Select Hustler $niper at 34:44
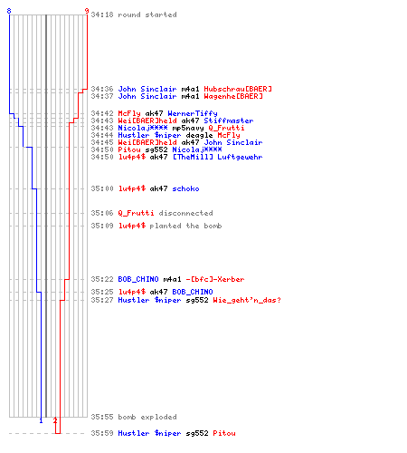 149,135
